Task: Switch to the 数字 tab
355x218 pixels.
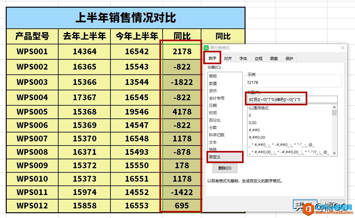Action: [212, 58]
